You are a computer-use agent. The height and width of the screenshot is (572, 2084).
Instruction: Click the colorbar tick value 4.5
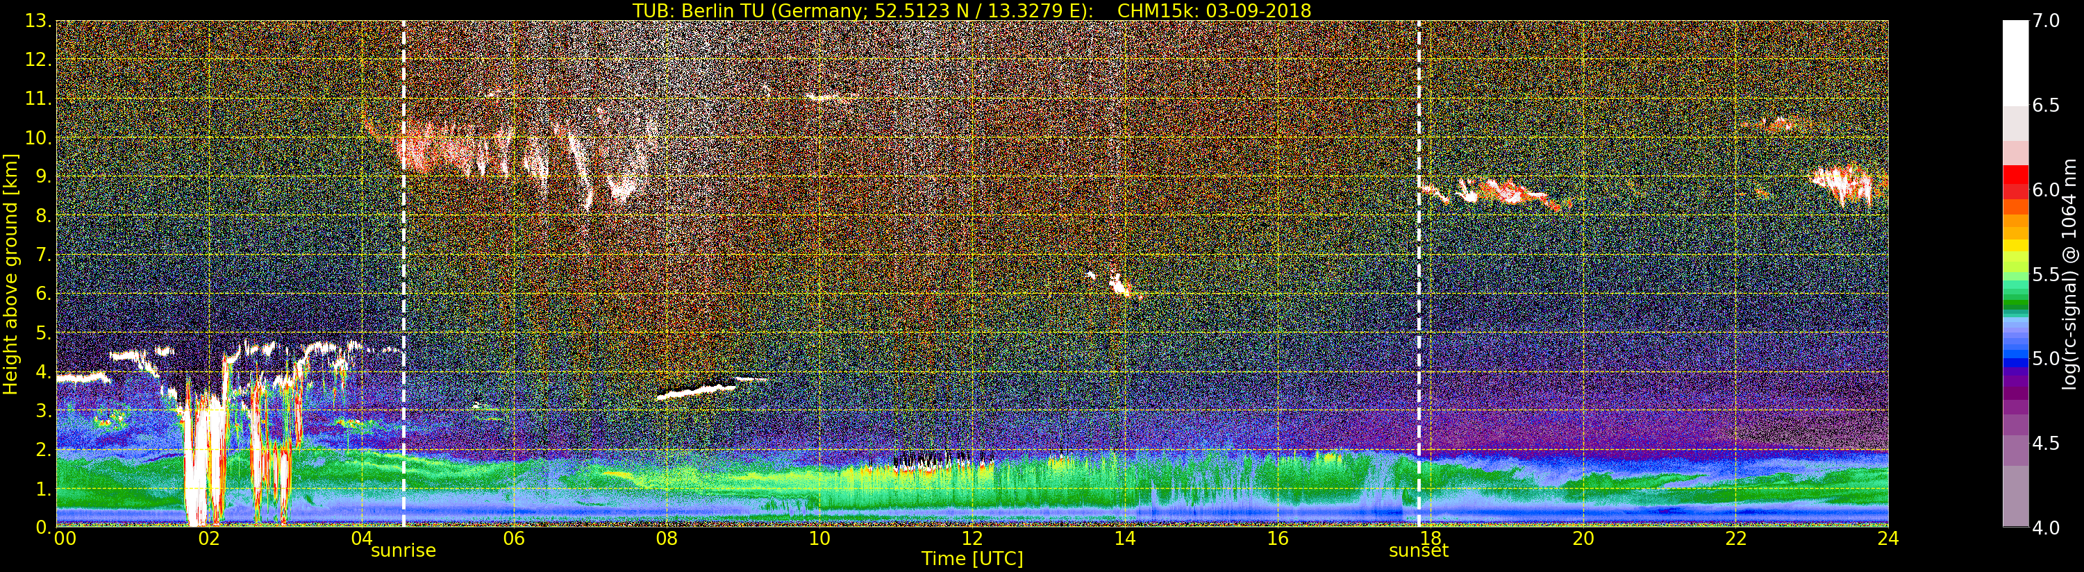(2046, 444)
